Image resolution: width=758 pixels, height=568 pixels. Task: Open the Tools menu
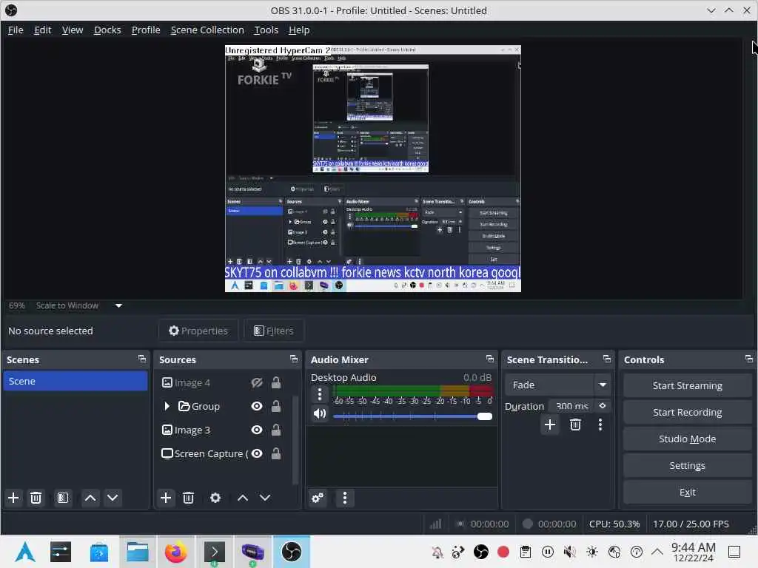click(x=266, y=30)
